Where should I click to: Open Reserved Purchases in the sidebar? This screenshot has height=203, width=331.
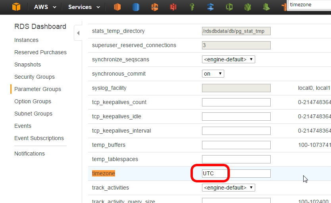pos(40,52)
